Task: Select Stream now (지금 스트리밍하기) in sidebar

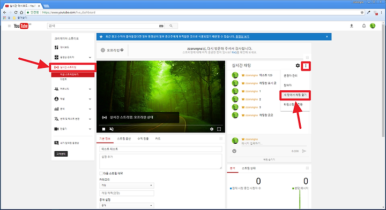Action: [72, 74]
